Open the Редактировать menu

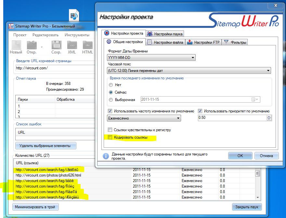pos(45,35)
